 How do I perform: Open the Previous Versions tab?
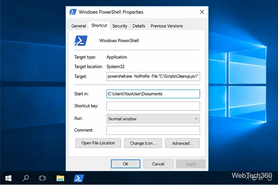(x=167, y=26)
